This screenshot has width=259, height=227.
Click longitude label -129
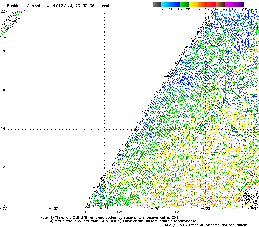coord(104,209)
